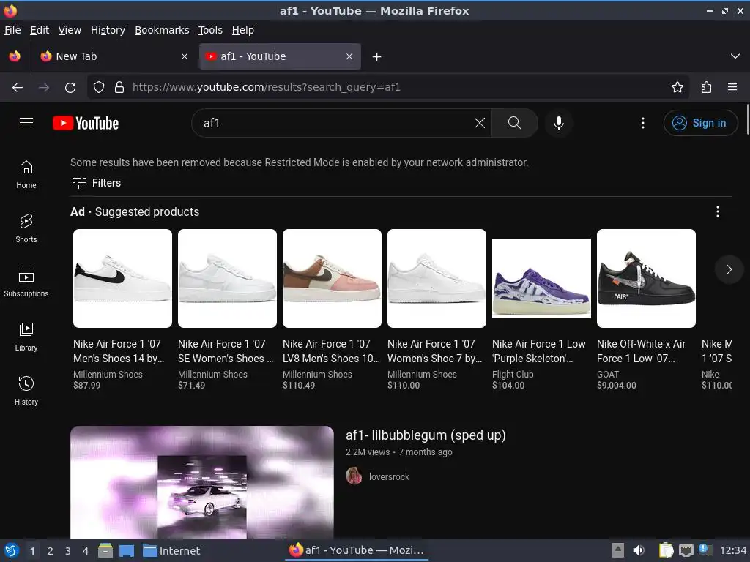The width and height of the screenshot is (750, 562).
Task: View site security padlock info
Action: click(119, 88)
